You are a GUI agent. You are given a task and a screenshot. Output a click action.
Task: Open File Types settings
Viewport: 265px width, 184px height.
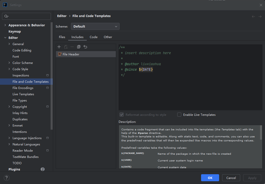point(20,100)
